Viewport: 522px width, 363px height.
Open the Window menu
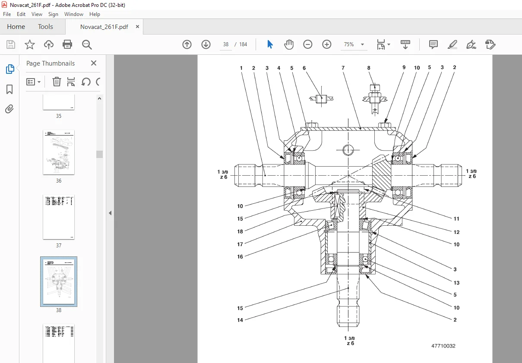[74, 14]
